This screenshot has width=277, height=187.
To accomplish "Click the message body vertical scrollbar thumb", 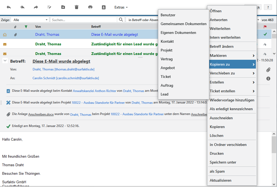I will click(x=274, y=144).
